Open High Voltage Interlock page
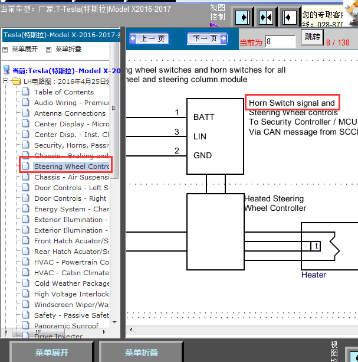 point(72,294)
